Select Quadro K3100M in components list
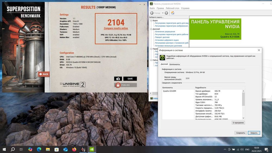The width and height of the screenshot is (272, 153). point(169,91)
